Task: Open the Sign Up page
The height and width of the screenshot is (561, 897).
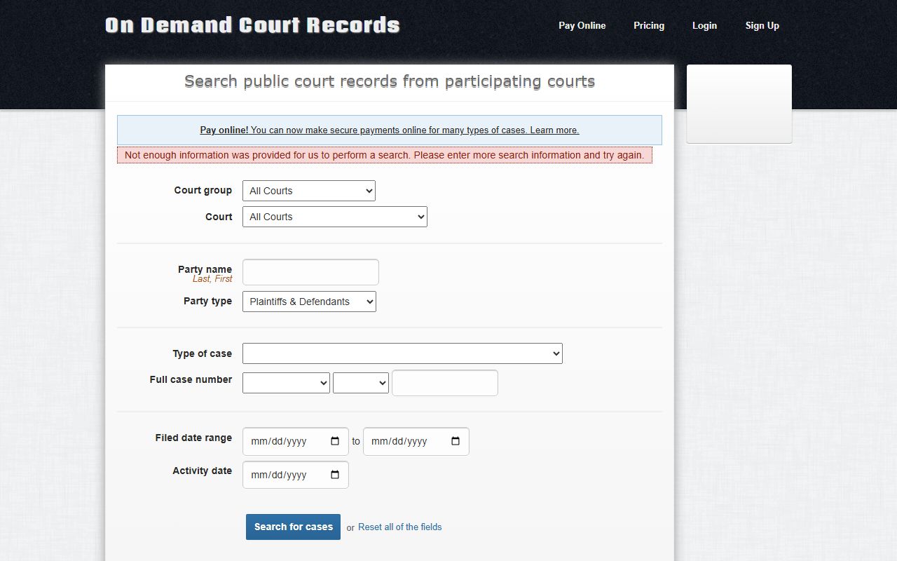Action: 762,25
